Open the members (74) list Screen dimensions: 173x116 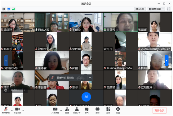coord(77,110)
